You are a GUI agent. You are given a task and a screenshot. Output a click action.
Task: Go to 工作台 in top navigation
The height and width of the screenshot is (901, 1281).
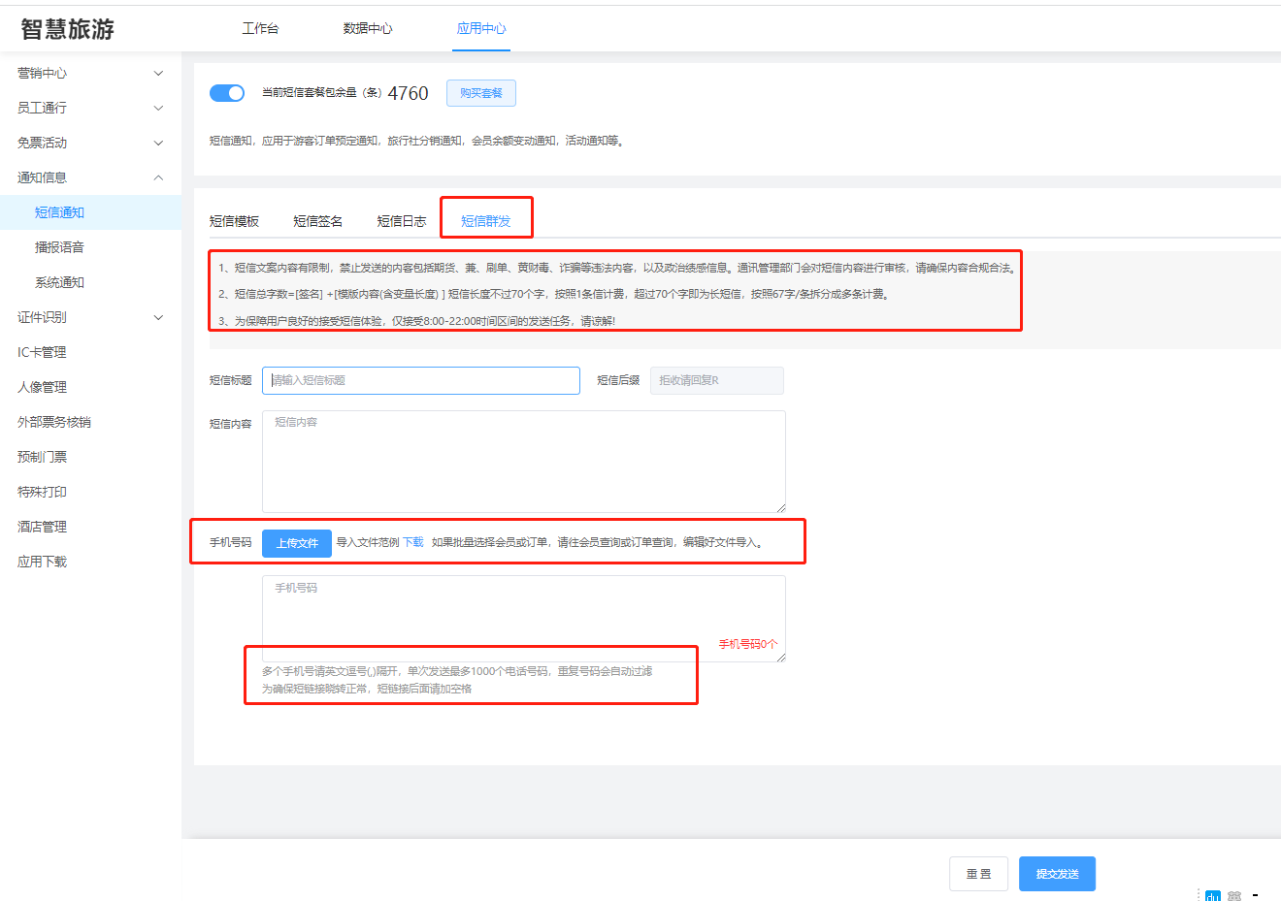click(260, 28)
